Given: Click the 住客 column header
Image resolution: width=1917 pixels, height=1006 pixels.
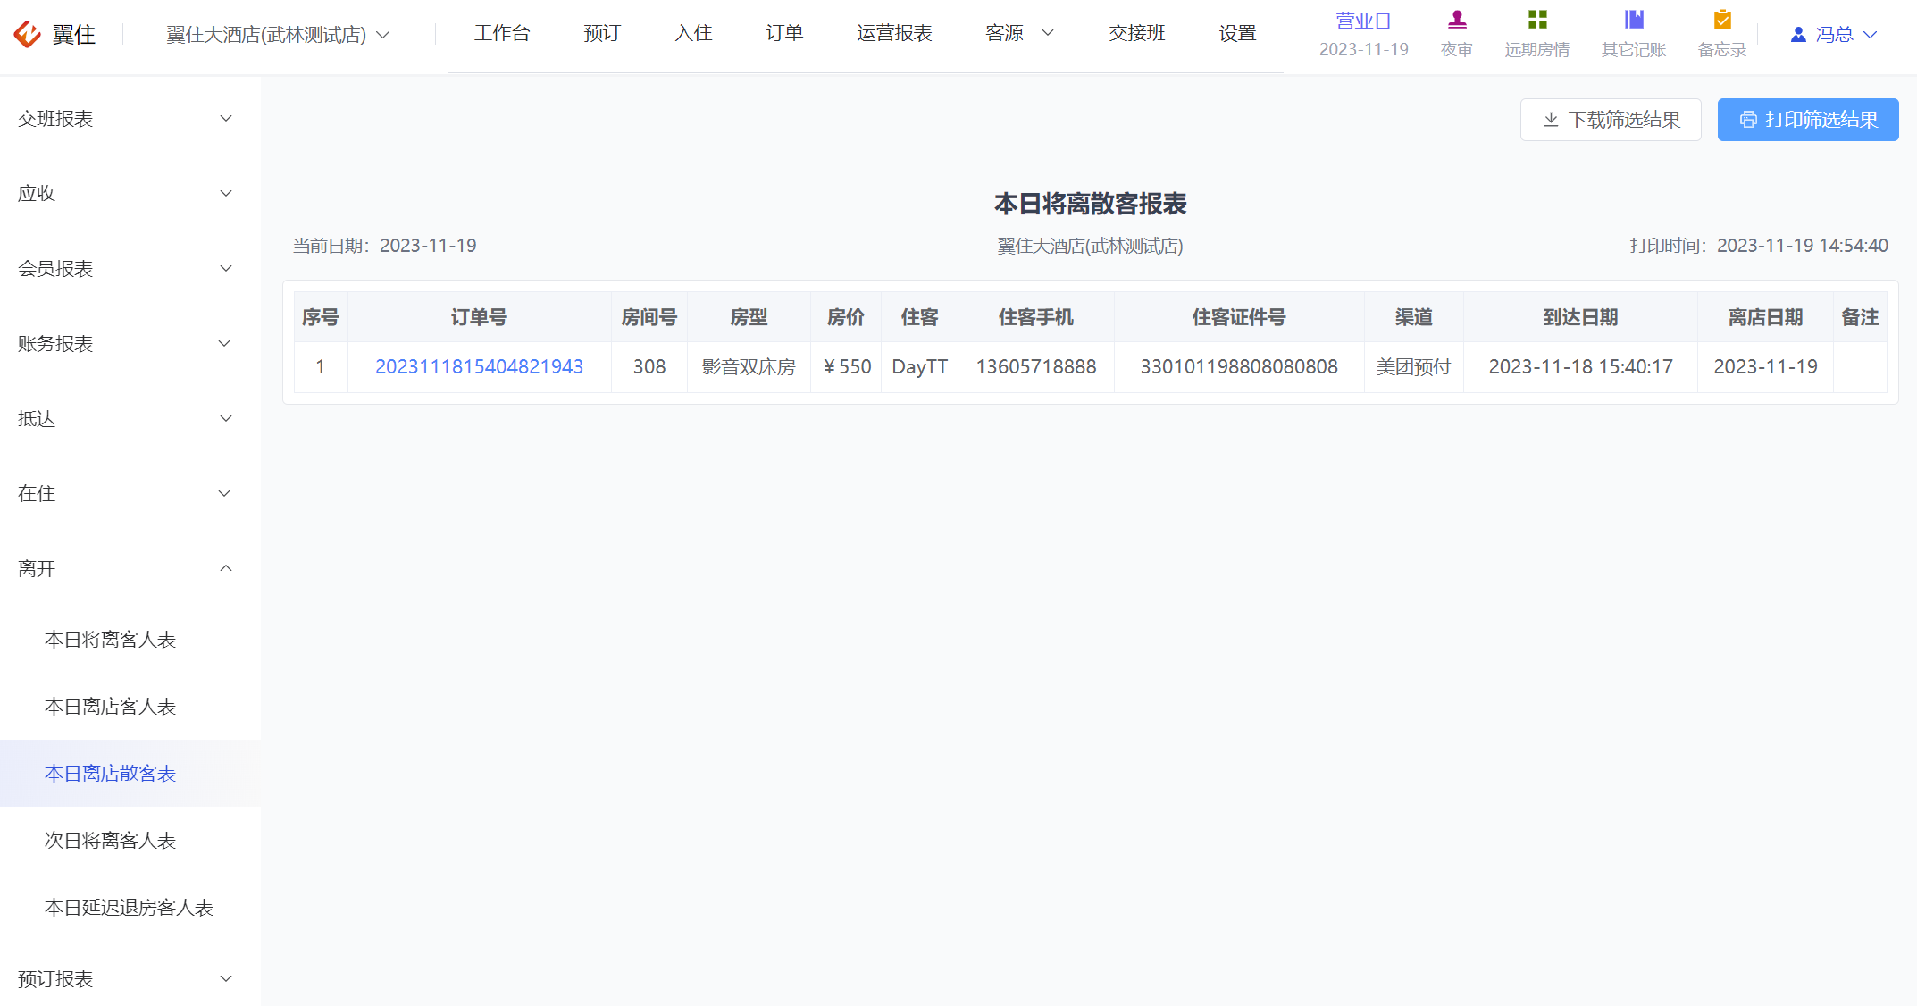Looking at the screenshot, I should 919,317.
